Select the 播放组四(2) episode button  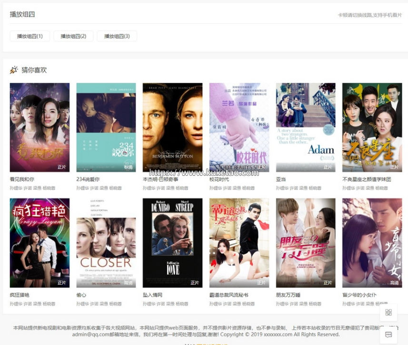coord(73,36)
